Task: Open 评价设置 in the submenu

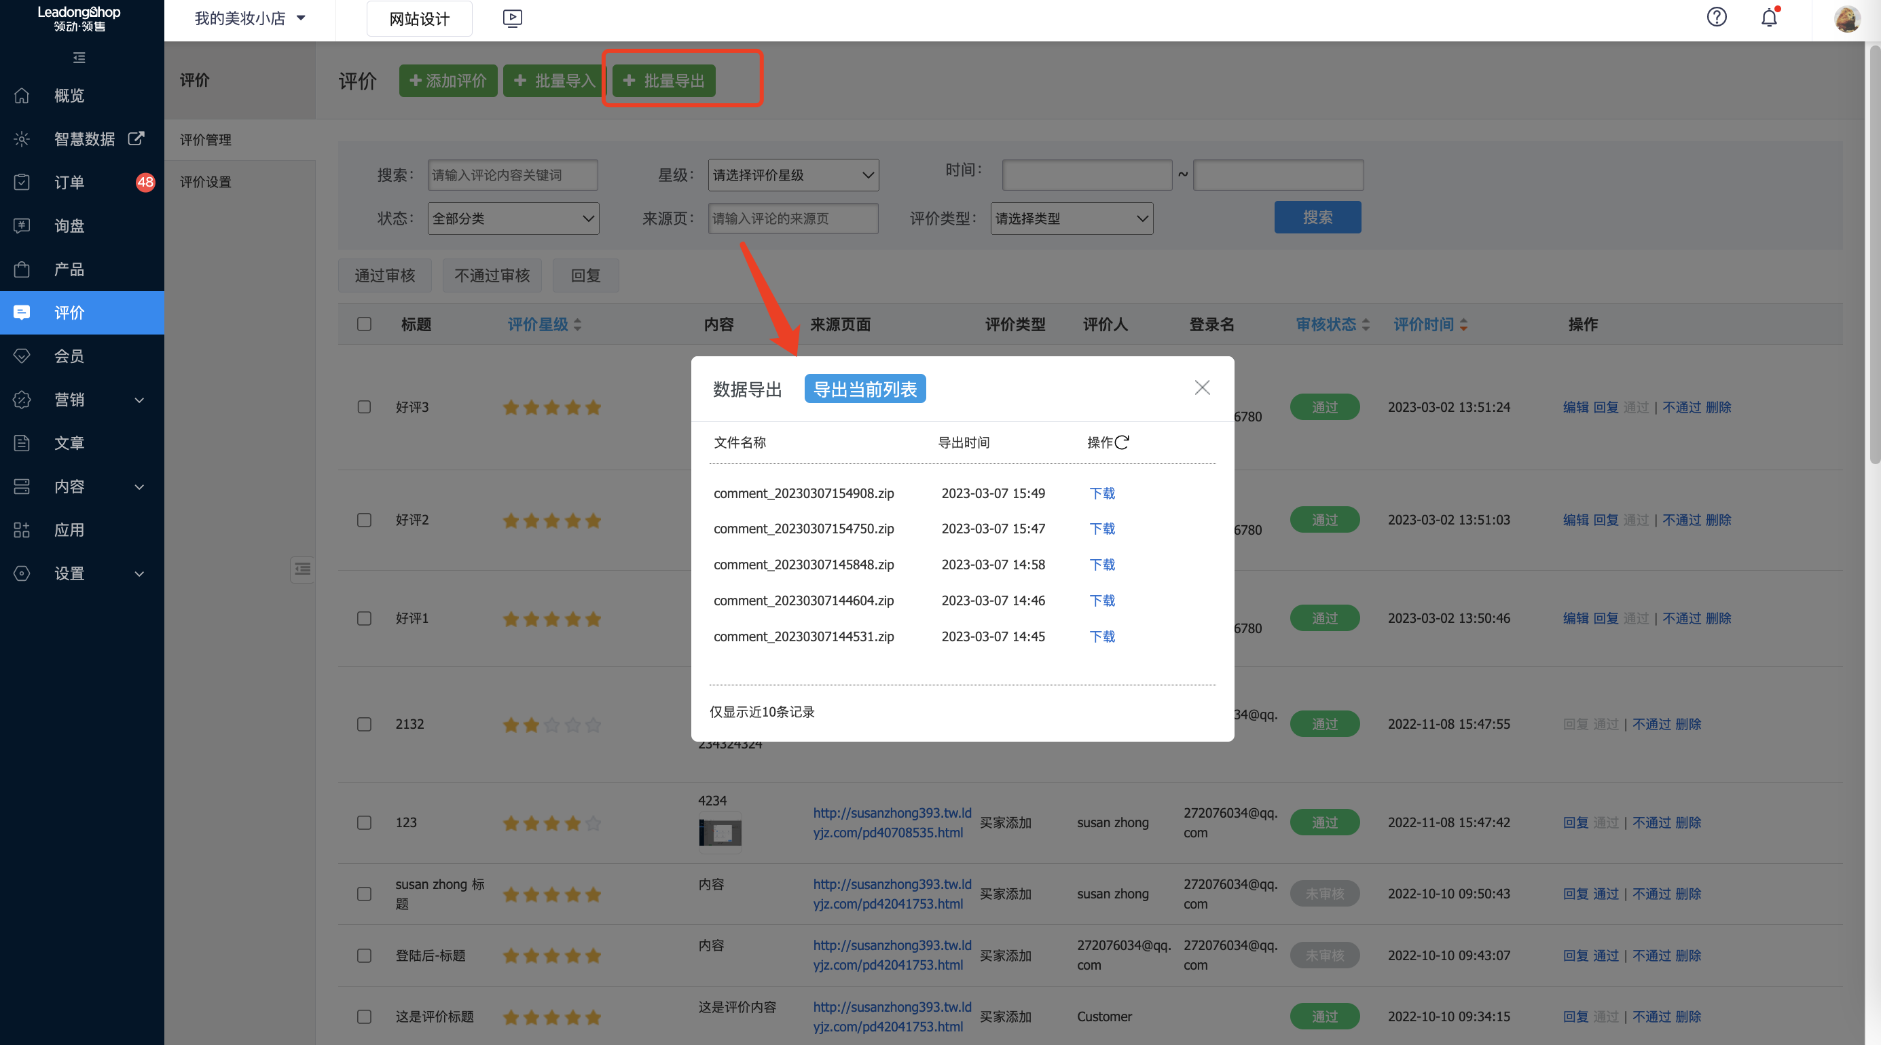Action: click(205, 182)
